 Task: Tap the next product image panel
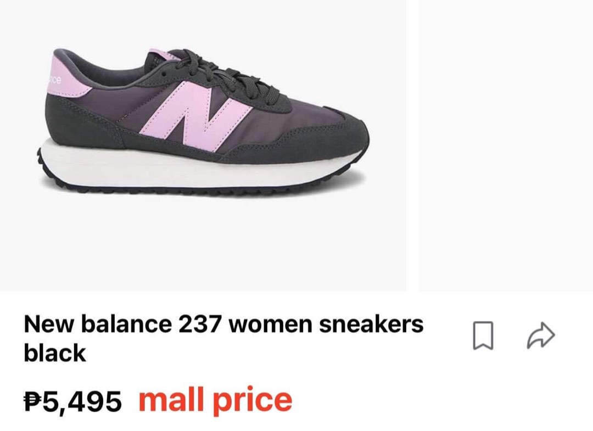pyautogui.click(x=506, y=145)
